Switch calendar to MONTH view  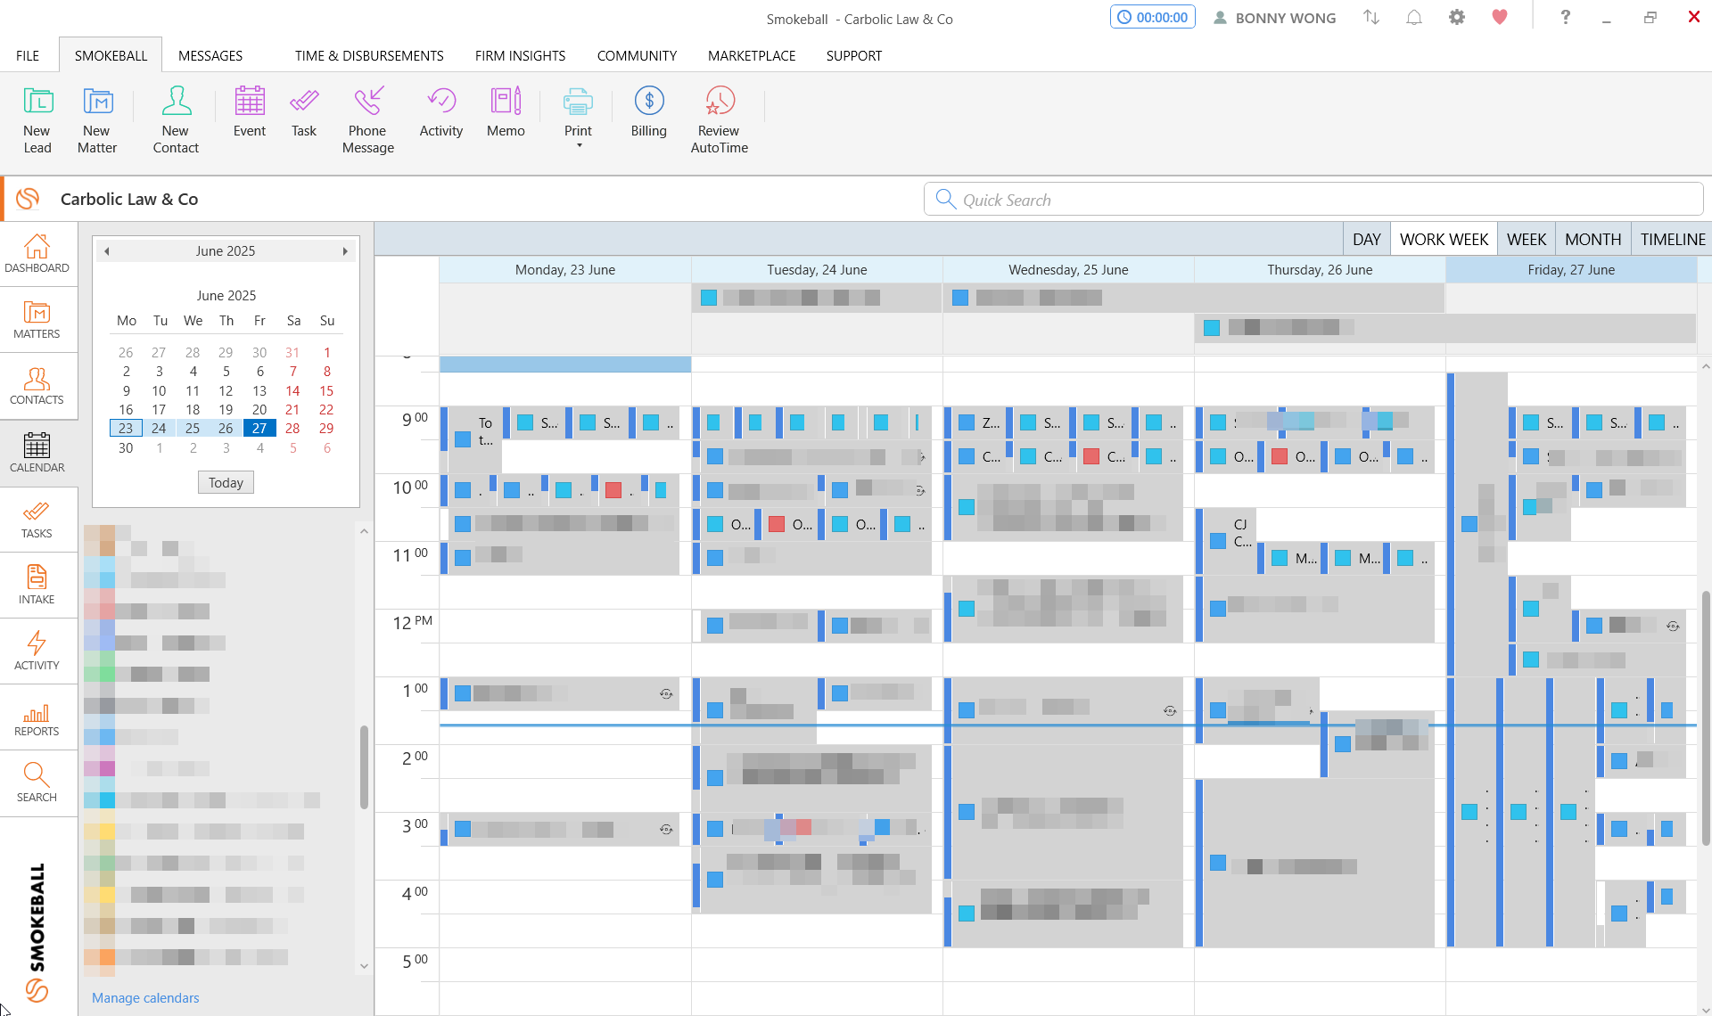pos(1593,239)
